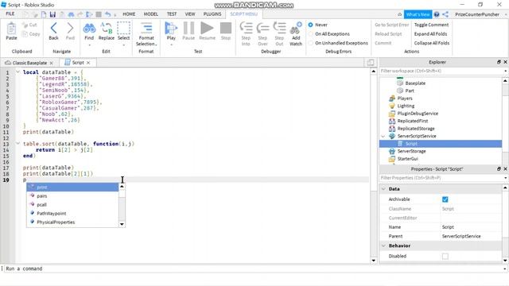Click Reload Script
The width and height of the screenshot is (509, 286).
(388, 33)
